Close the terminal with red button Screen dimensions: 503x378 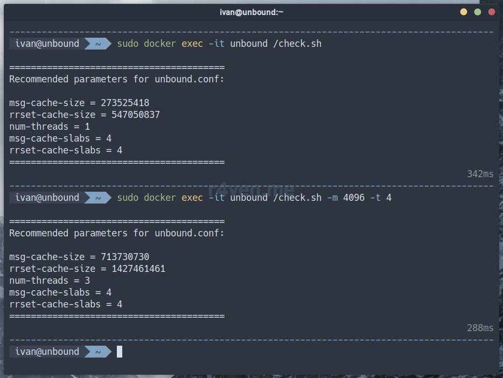click(x=492, y=12)
